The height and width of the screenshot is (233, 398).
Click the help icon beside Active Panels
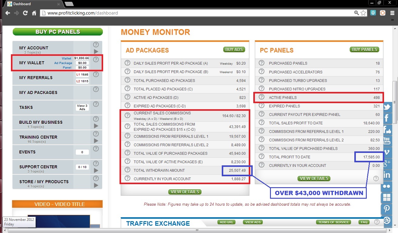tap(261, 97)
